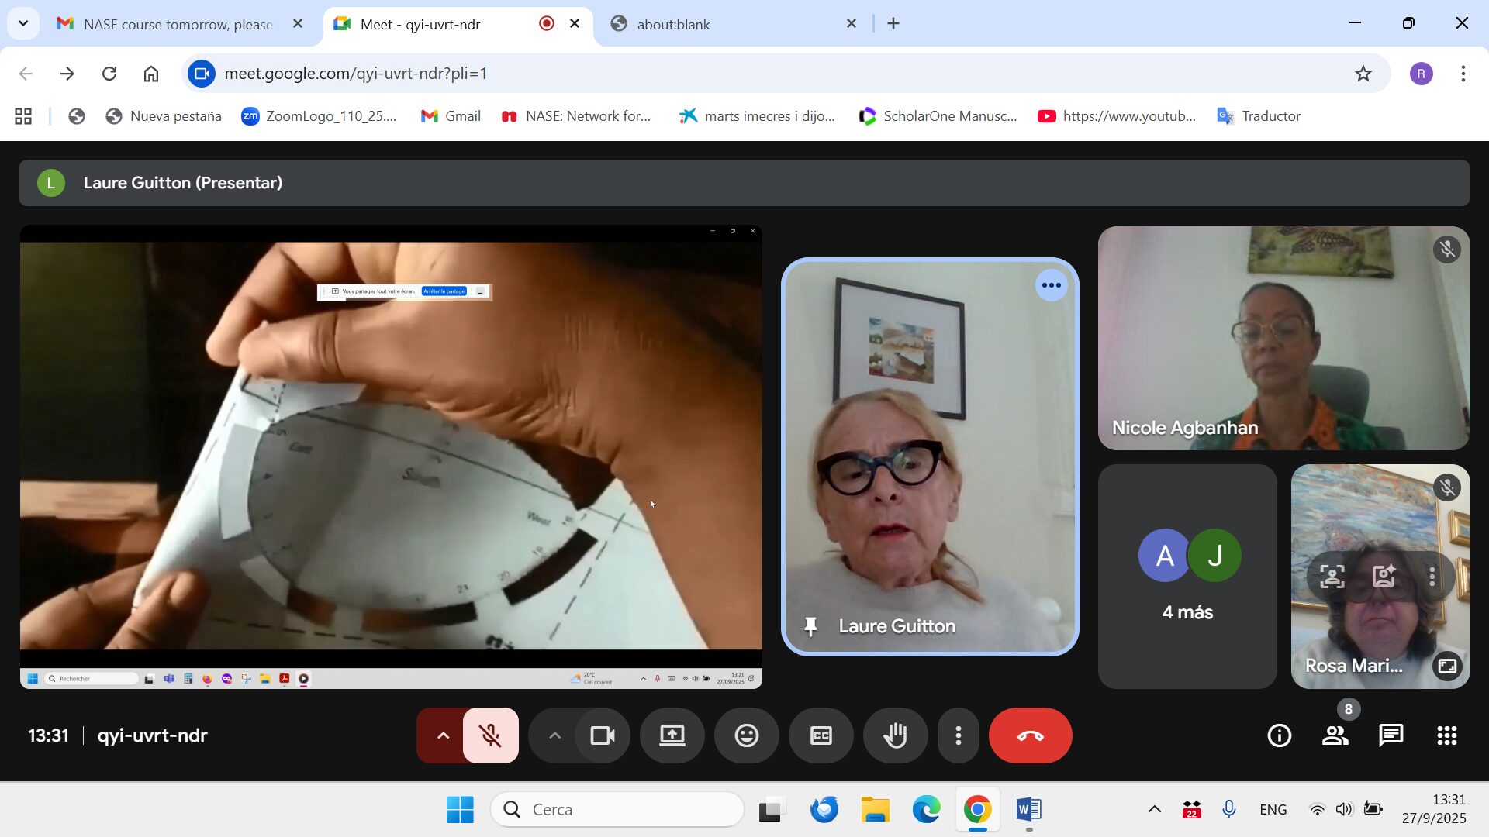Open the in-call chat panel

click(x=1391, y=735)
